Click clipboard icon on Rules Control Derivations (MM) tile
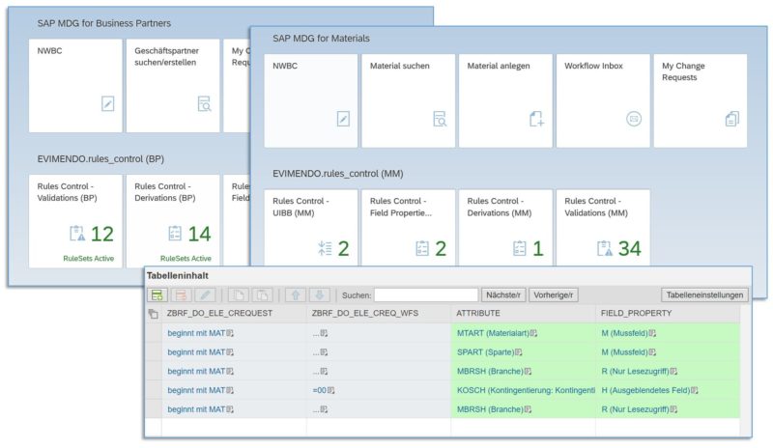773x448 pixels. 520,248
